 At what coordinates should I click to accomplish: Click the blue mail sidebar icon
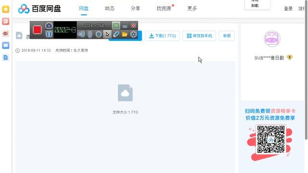pyautogui.click(x=6, y=45)
